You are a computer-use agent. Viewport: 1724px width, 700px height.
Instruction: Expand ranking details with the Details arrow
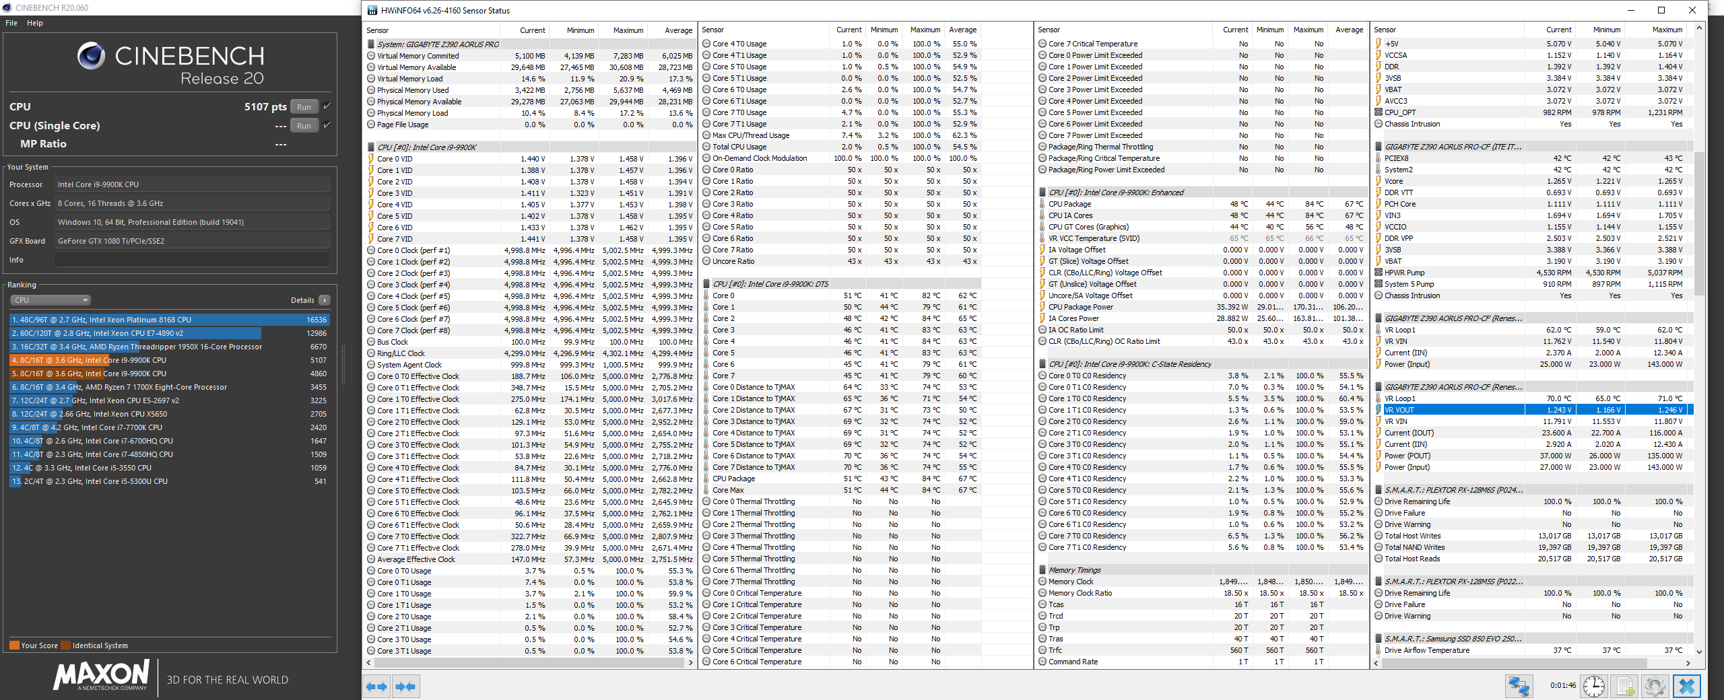[325, 300]
